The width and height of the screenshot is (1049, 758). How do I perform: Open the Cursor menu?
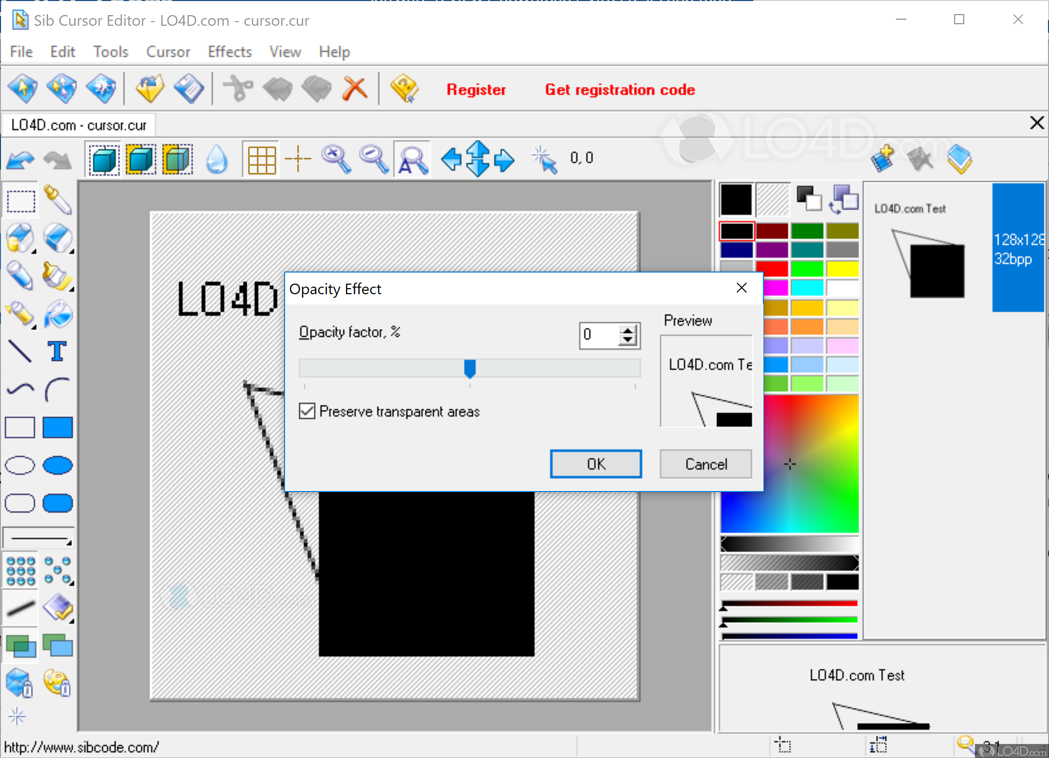pos(168,51)
